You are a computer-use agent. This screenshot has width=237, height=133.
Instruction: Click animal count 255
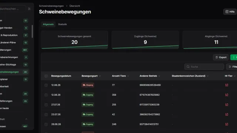(x=114, y=105)
